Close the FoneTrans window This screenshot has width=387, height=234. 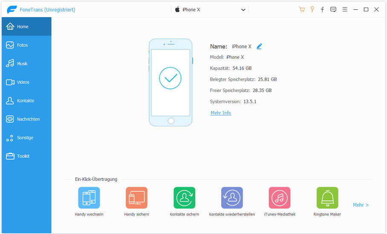point(376,9)
